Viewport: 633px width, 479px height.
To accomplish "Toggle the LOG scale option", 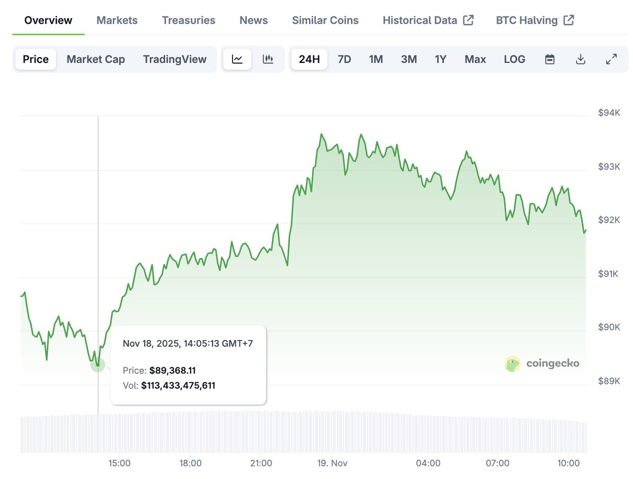I will (514, 59).
